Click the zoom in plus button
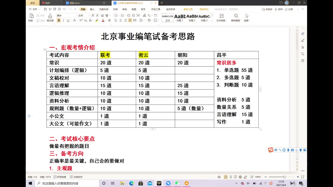The height and width of the screenshot is (187, 333). point(298,177)
